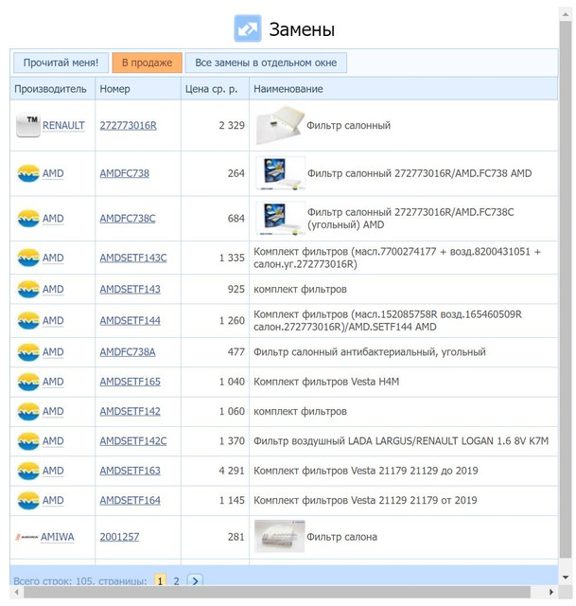
Task: Select the text Фильтр салонный антибактериальный, угольный
Action: pos(370,352)
